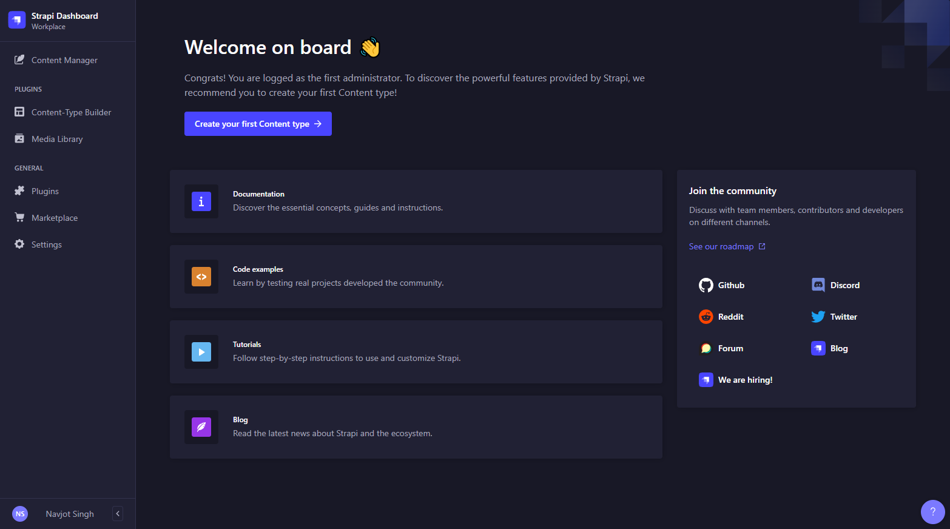Click the Github octocat icon
Viewport: 950px width, 529px height.
(x=706, y=285)
